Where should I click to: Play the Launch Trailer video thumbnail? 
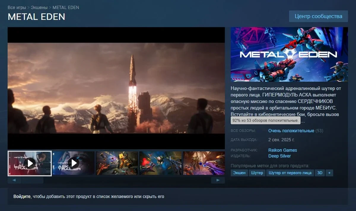tap(30, 163)
